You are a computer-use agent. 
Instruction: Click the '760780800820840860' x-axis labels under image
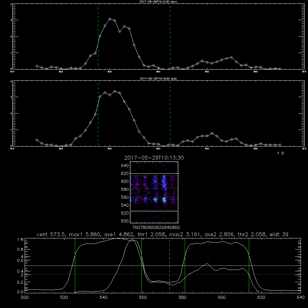point(156,227)
